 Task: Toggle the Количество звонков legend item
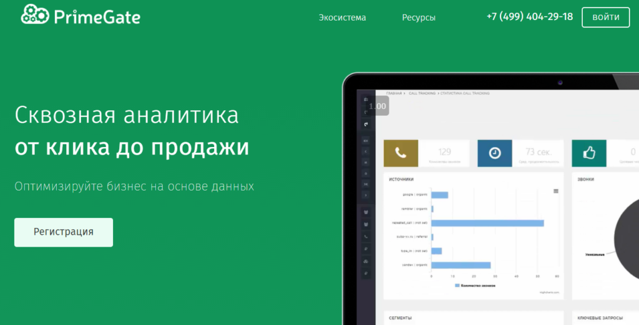(476, 285)
